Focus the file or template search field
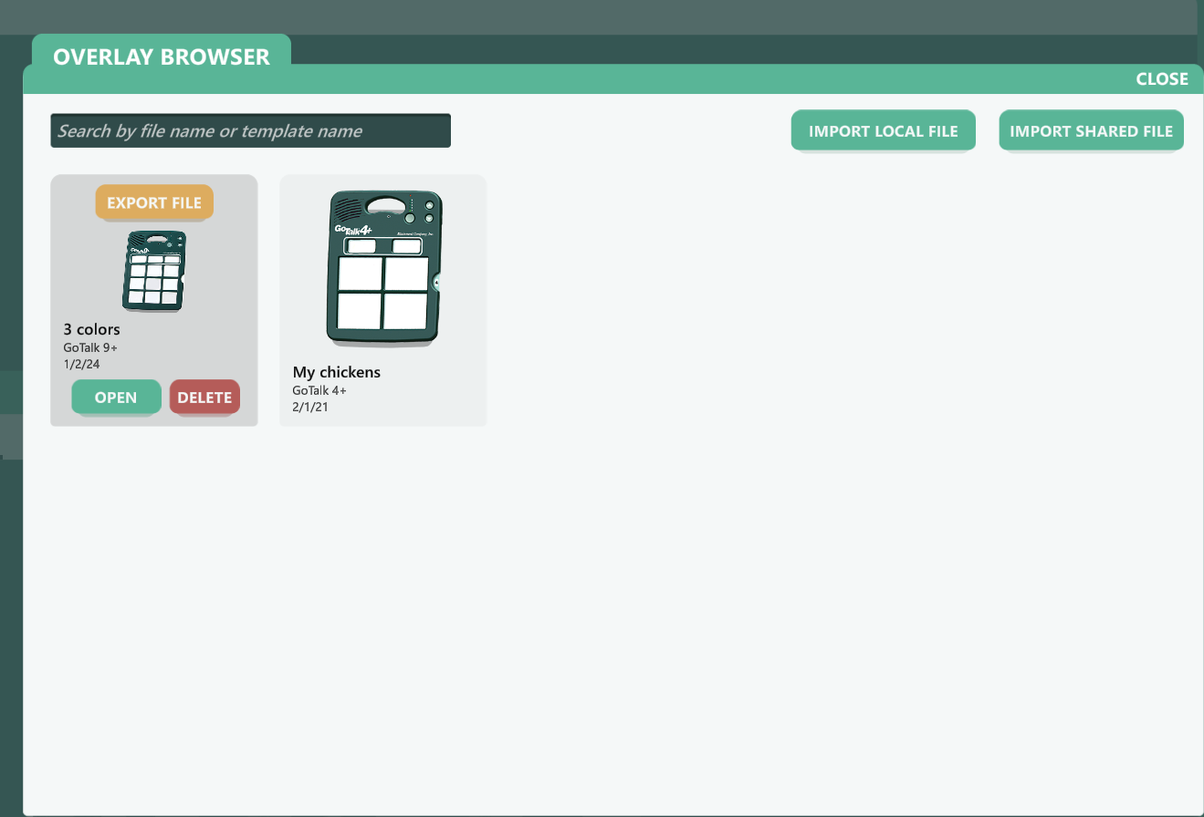 (250, 131)
